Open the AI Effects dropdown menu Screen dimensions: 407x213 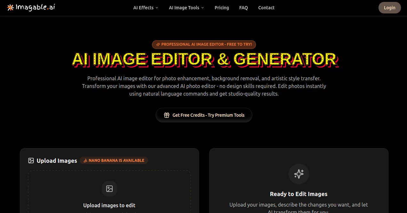pos(146,8)
